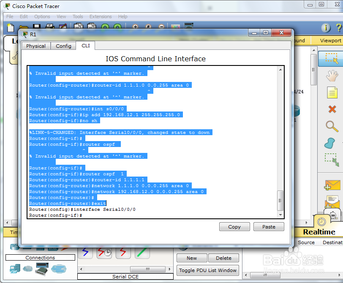Click the workspace vertical scrollbar thumb

coord(314,70)
